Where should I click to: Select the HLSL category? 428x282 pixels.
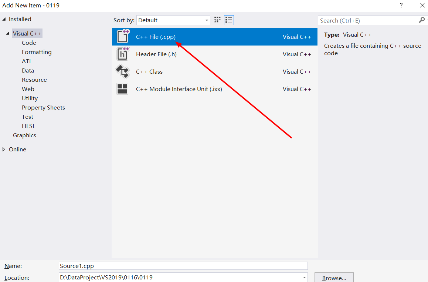pos(28,126)
